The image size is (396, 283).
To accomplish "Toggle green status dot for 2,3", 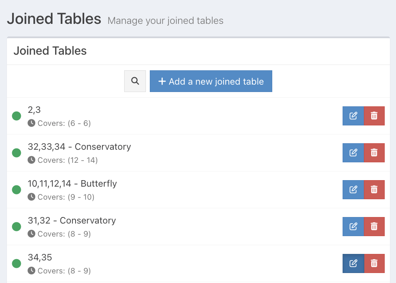I will pos(16,116).
